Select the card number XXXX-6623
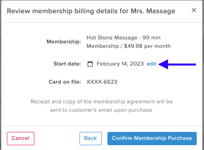The height and width of the screenshot is (150, 204). point(102,82)
